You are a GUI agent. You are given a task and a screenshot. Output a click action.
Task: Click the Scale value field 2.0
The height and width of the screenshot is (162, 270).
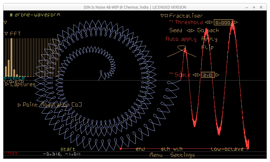pyautogui.click(x=208, y=75)
